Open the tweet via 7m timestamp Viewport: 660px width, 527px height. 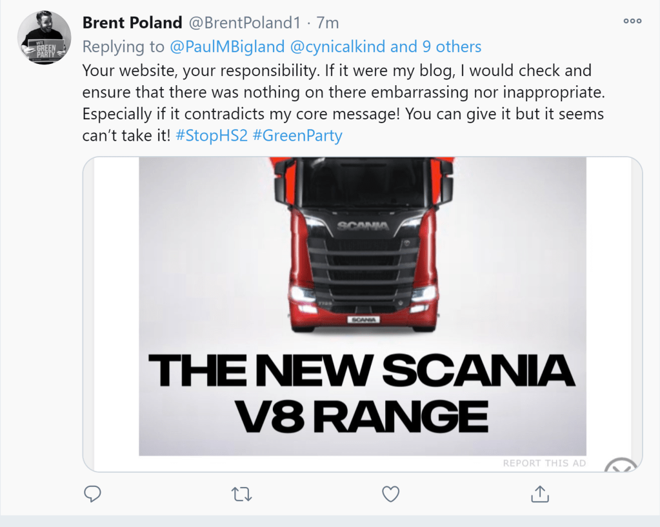point(327,23)
